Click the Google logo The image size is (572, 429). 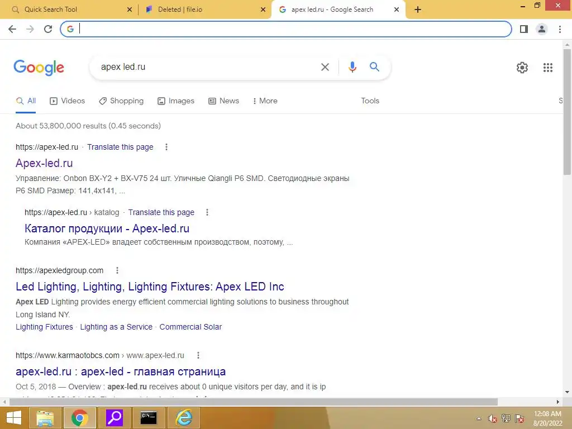(x=39, y=68)
